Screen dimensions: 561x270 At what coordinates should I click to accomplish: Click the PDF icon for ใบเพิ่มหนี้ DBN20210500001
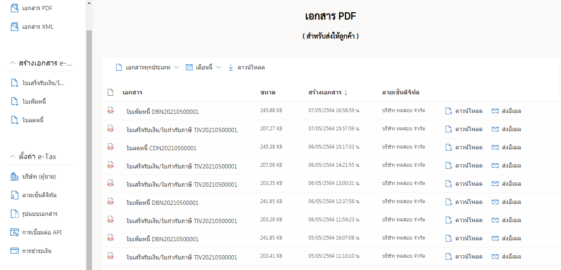coord(111,110)
